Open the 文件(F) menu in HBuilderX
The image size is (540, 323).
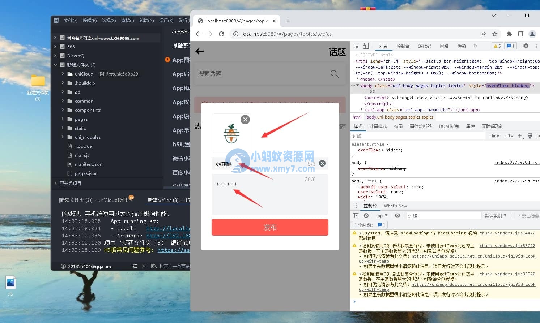click(70, 20)
